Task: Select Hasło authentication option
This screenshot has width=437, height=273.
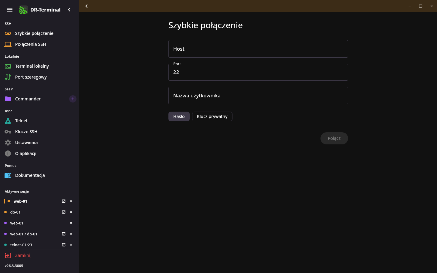Action: coord(179,116)
